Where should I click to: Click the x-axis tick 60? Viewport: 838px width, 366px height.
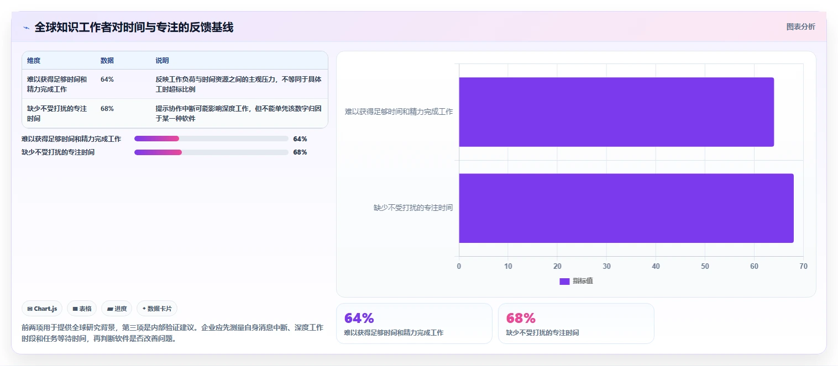[754, 266]
